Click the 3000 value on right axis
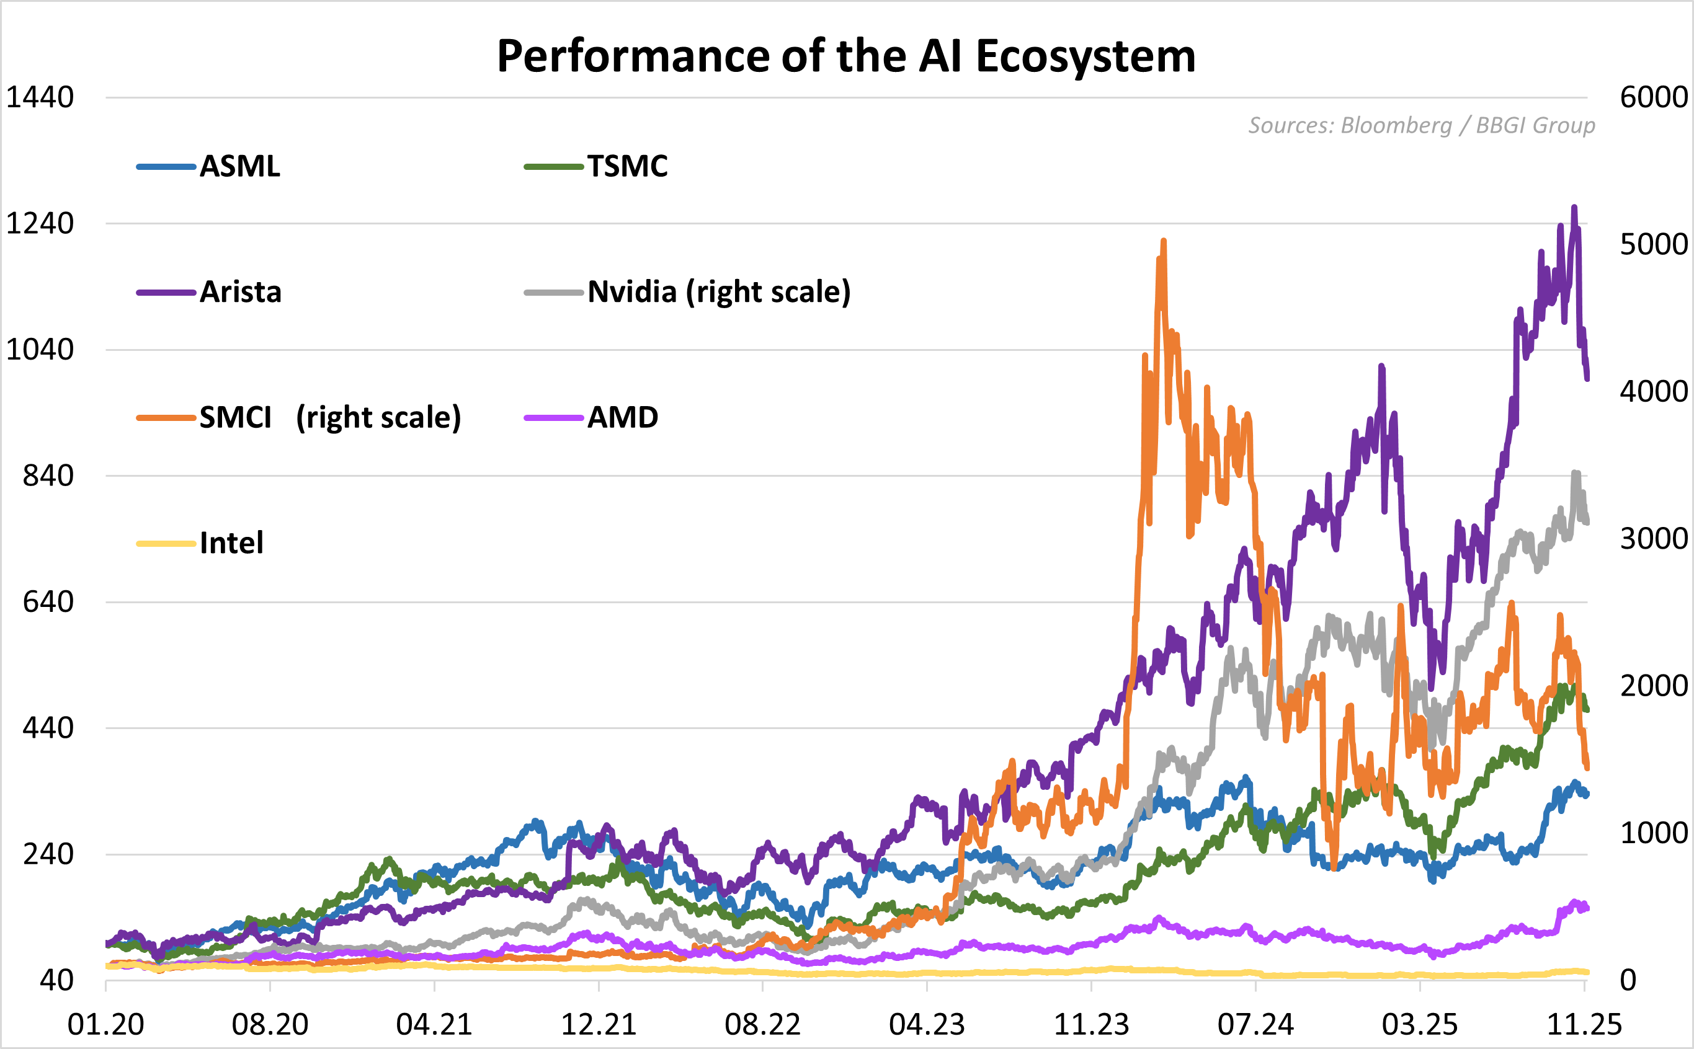 [x=1654, y=539]
